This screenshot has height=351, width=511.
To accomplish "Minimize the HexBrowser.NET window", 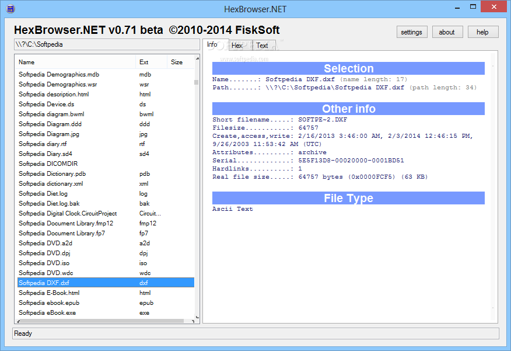I will 457,7.
